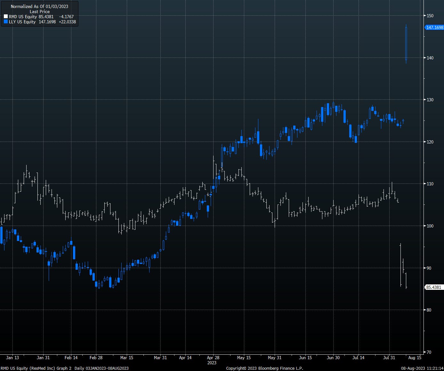Click the RMD change value -4.1767
This screenshot has height=371, width=444.
pos(66,17)
